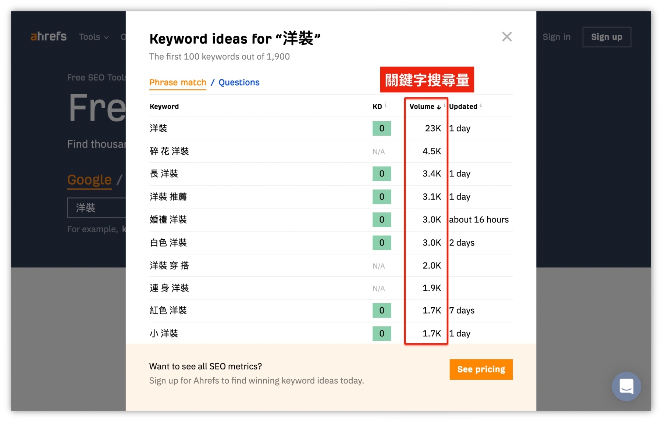
Task: Switch to the Questions tab
Action: 239,82
